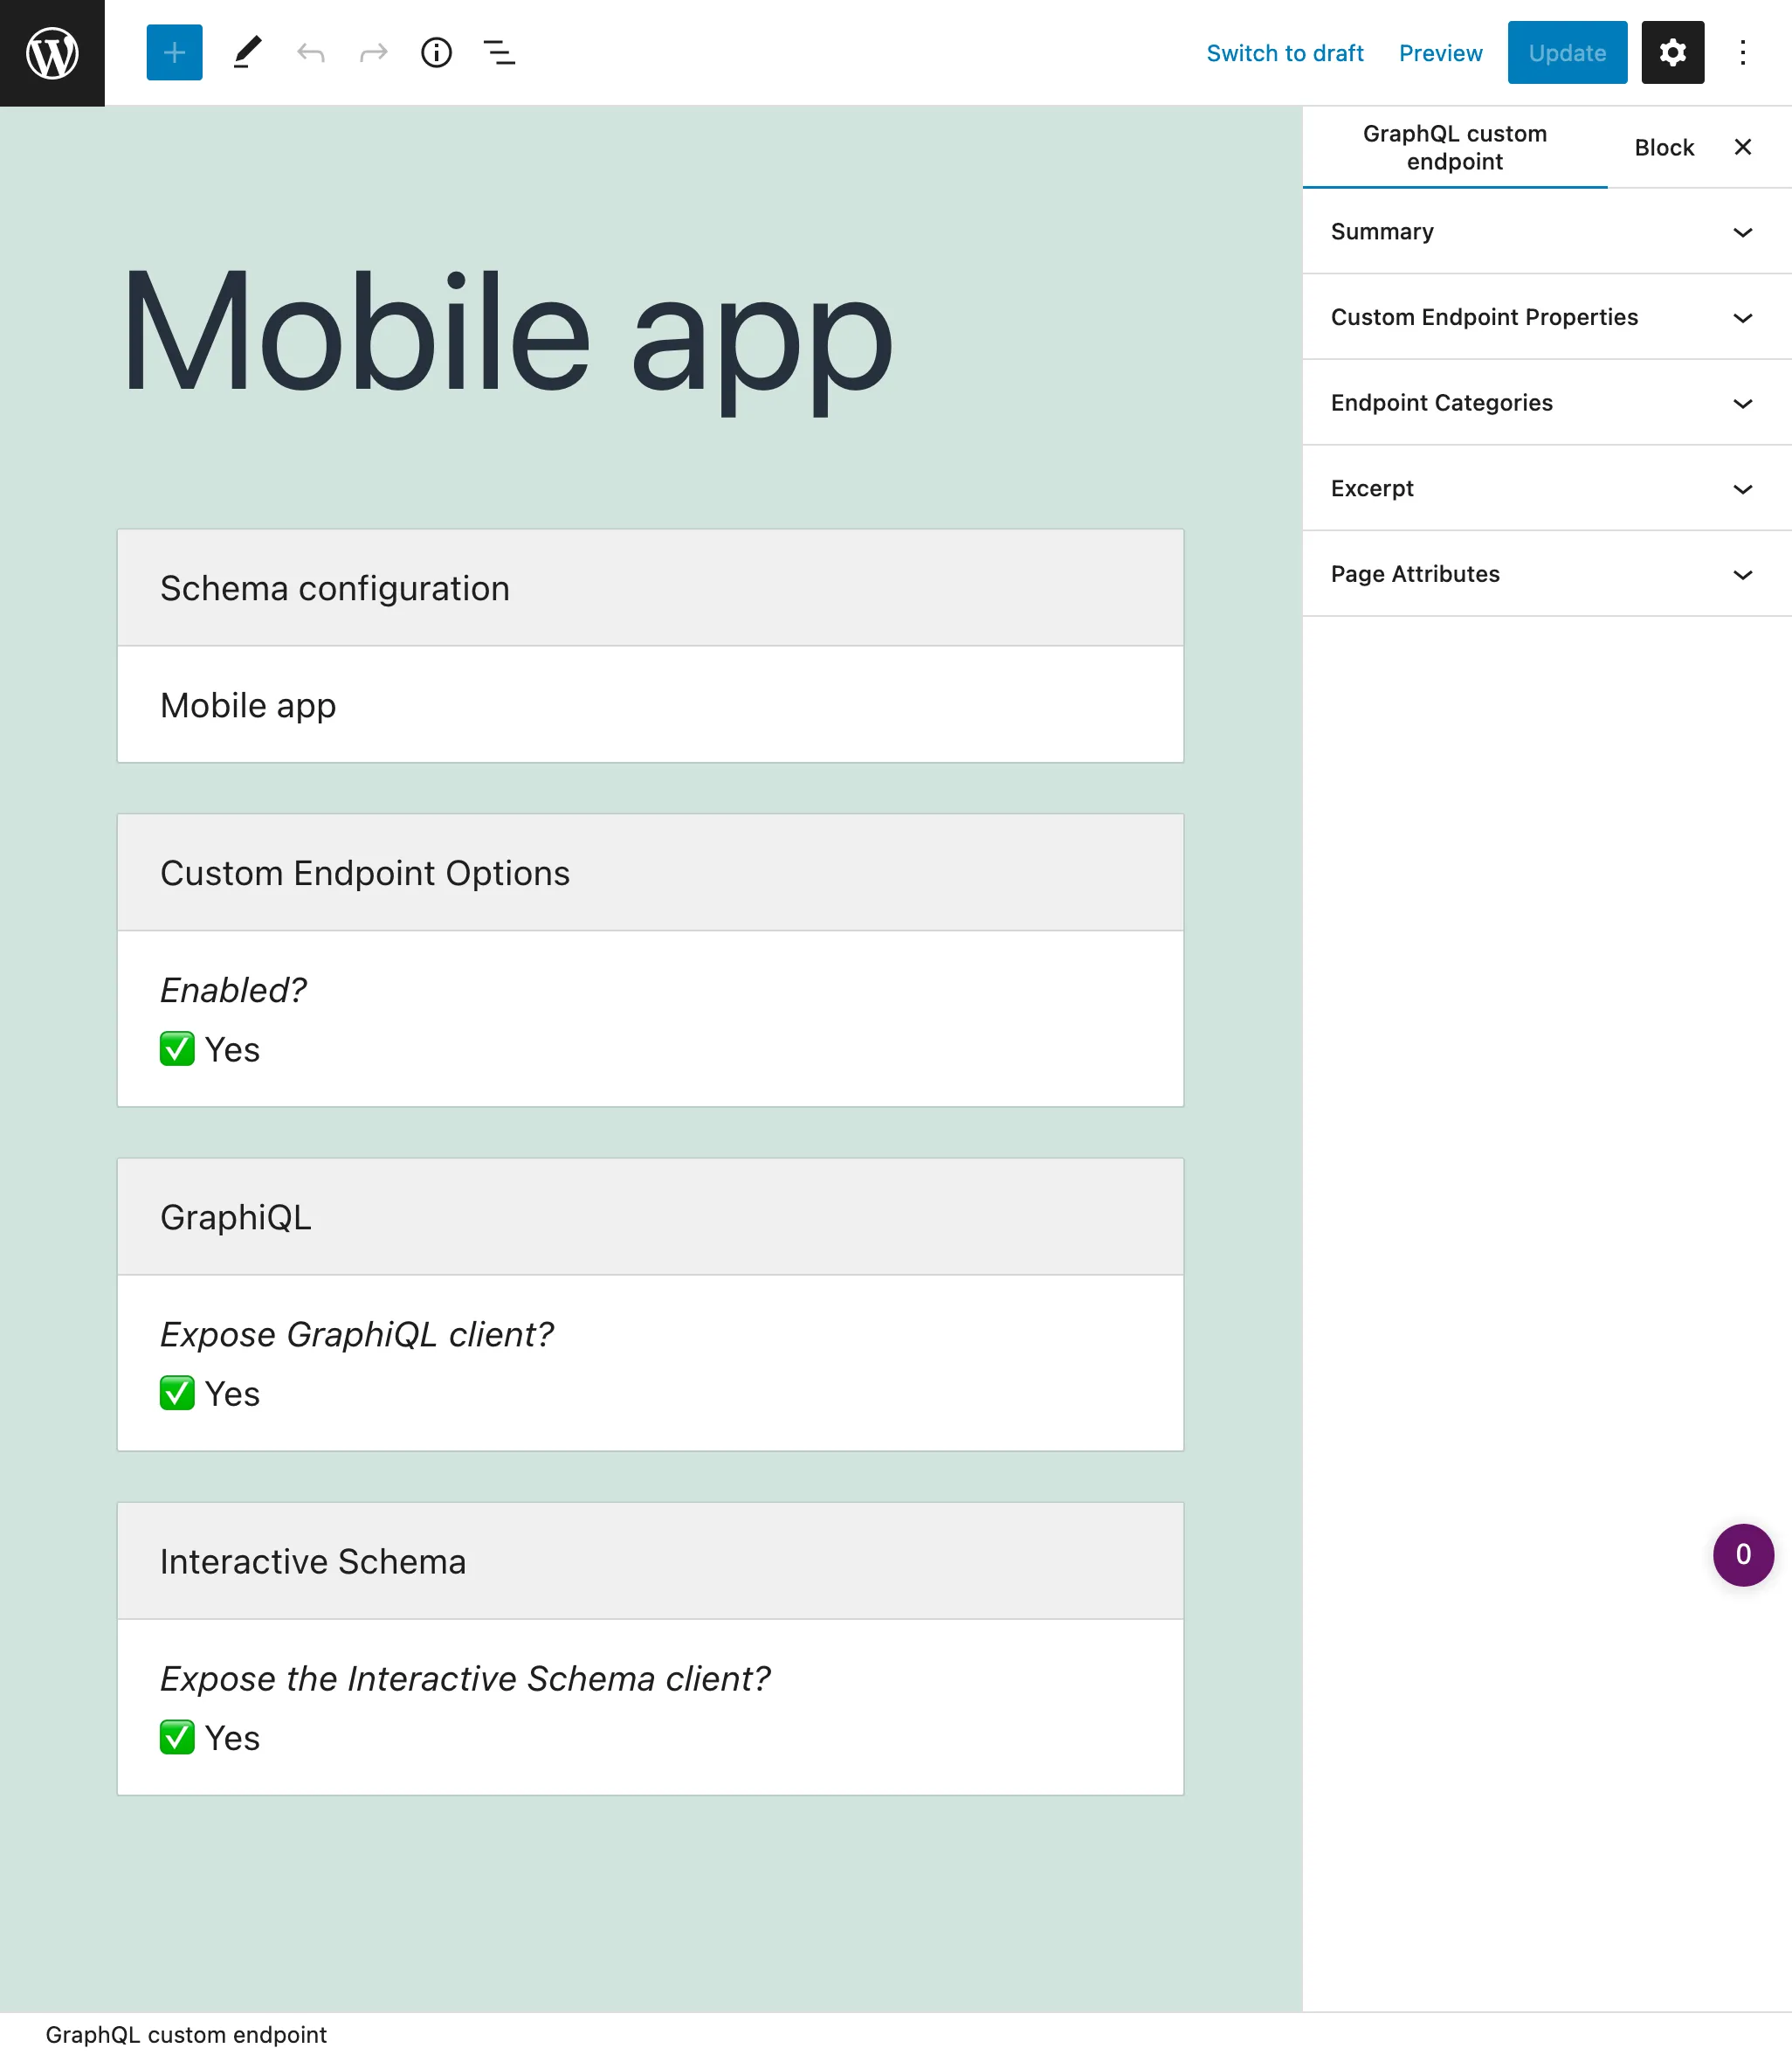
Task: Expand the Summary panel
Action: point(1547,232)
